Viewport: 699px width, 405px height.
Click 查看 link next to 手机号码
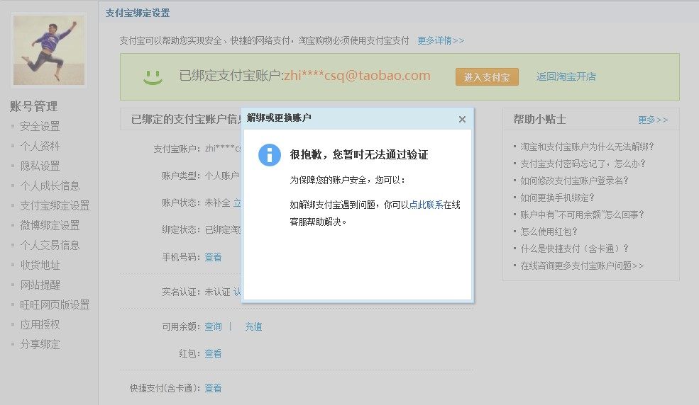pyautogui.click(x=213, y=257)
